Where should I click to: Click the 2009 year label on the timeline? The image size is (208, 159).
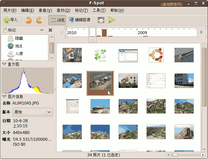[x=142, y=33]
